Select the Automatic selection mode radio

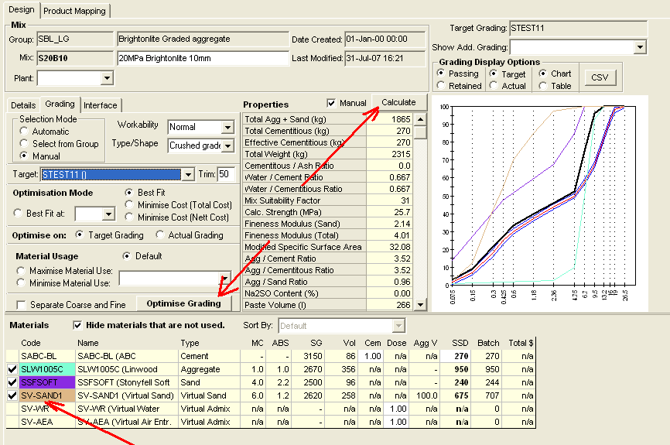coord(25,132)
